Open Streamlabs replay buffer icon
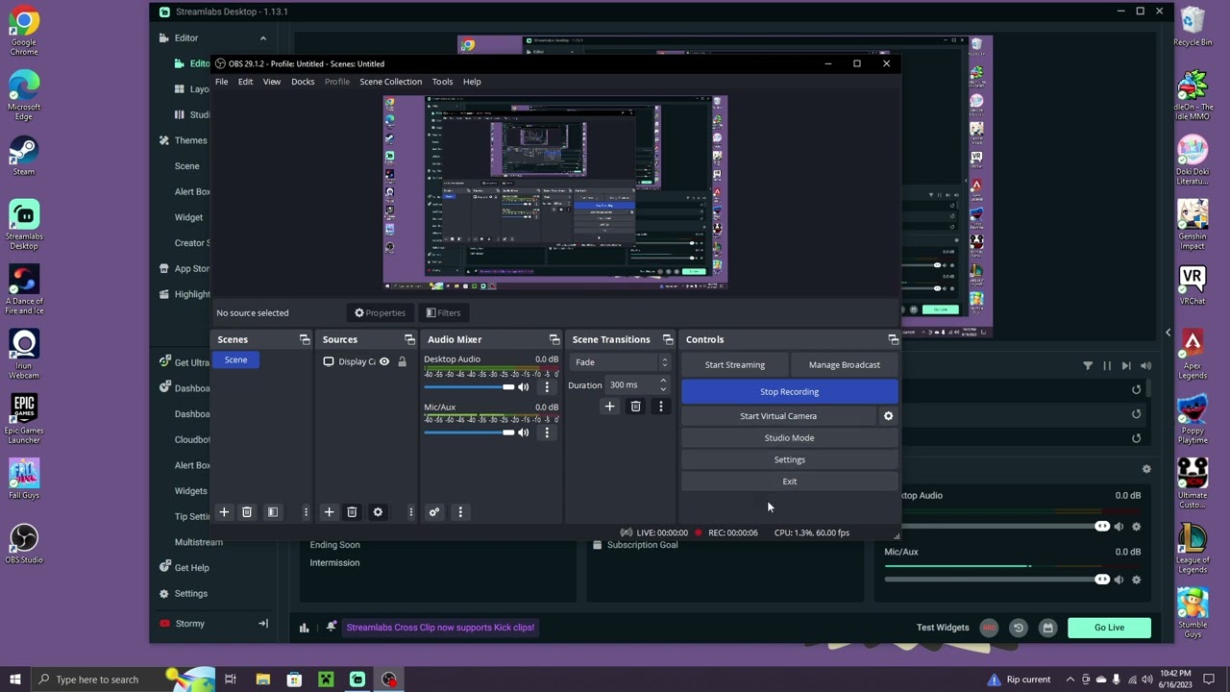Image resolution: width=1230 pixels, height=692 pixels. (1019, 628)
